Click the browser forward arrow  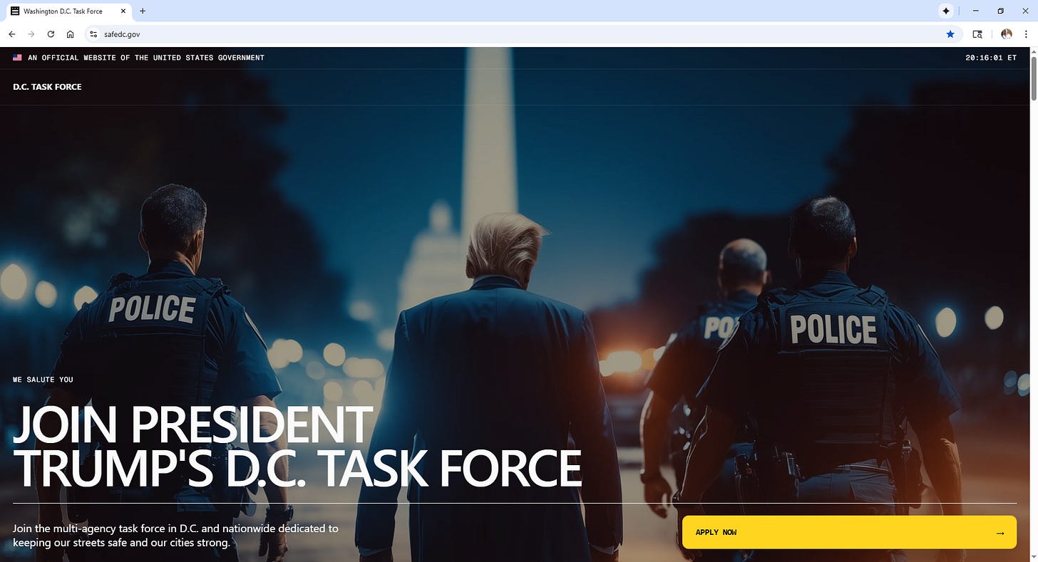[x=31, y=34]
